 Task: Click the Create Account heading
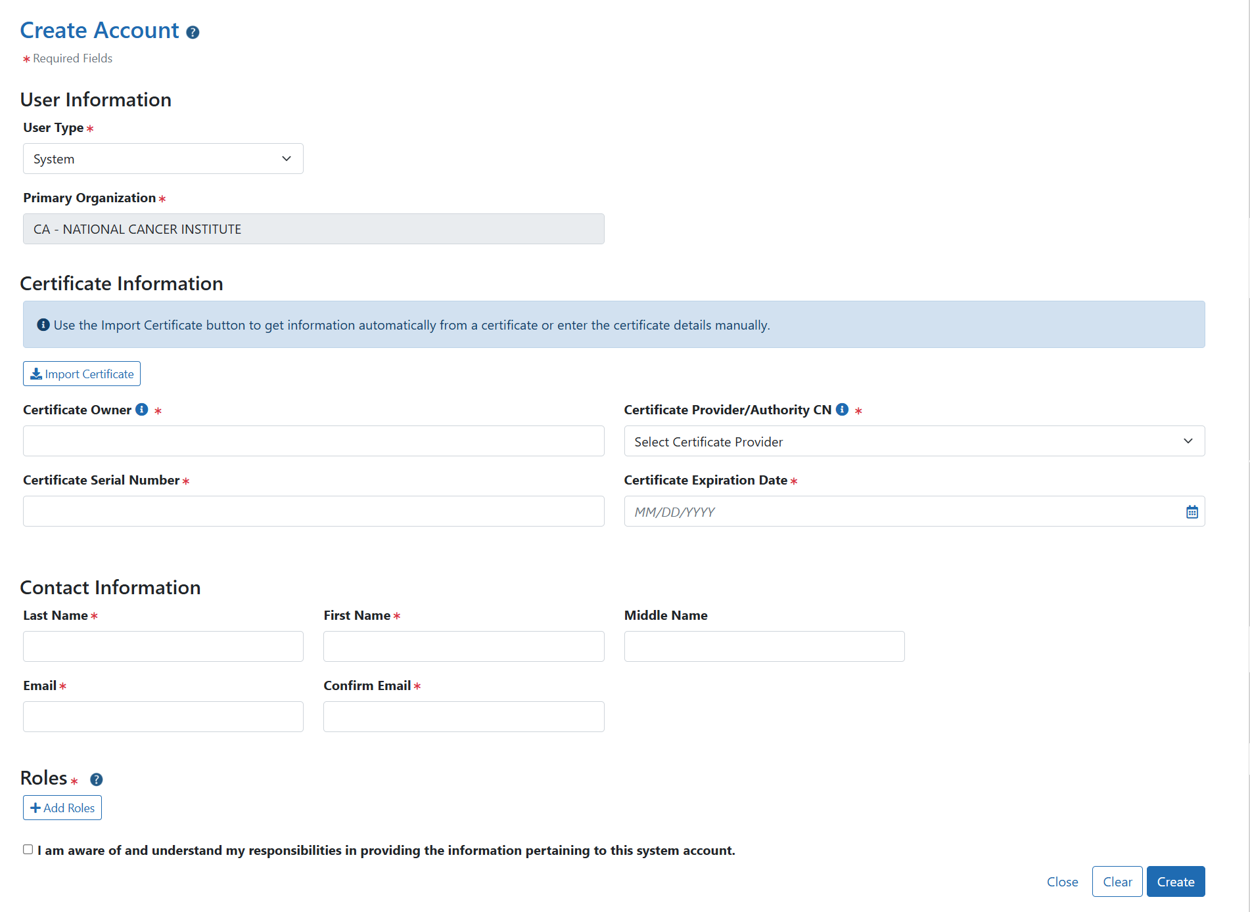[100, 31]
